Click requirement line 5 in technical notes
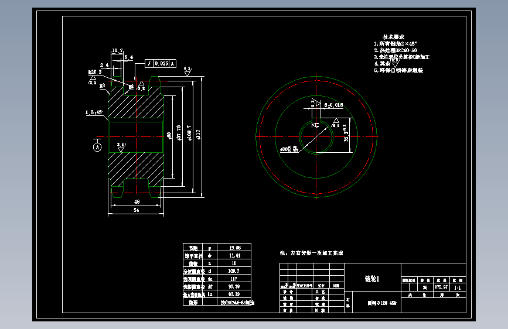 click(x=398, y=70)
